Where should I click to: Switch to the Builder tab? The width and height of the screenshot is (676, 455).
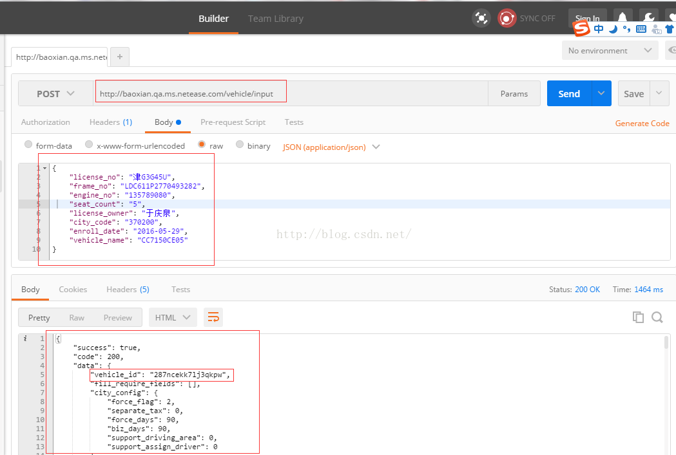pos(213,19)
